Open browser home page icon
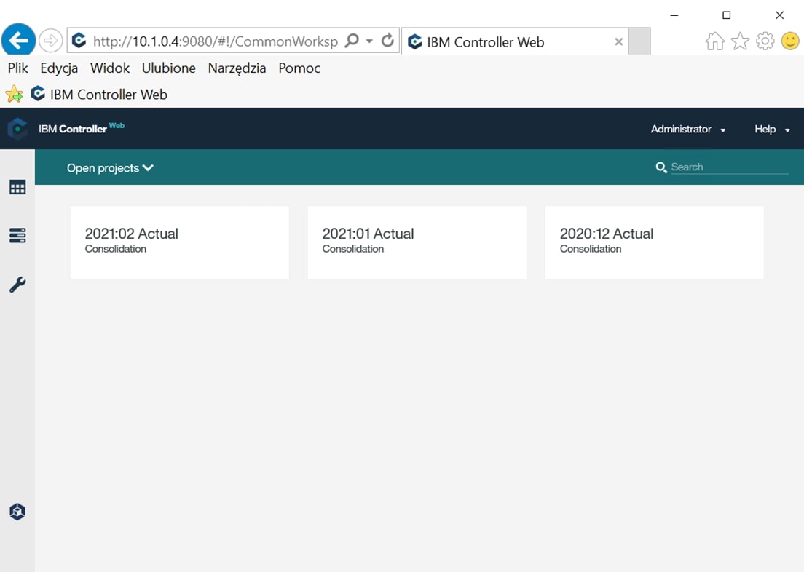The height and width of the screenshot is (572, 804). tap(714, 41)
